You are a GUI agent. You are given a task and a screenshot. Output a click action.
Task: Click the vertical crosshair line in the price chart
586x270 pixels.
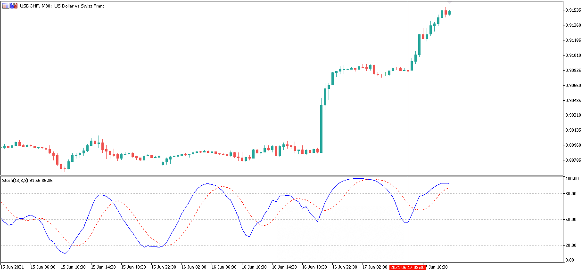click(x=408, y=94)
